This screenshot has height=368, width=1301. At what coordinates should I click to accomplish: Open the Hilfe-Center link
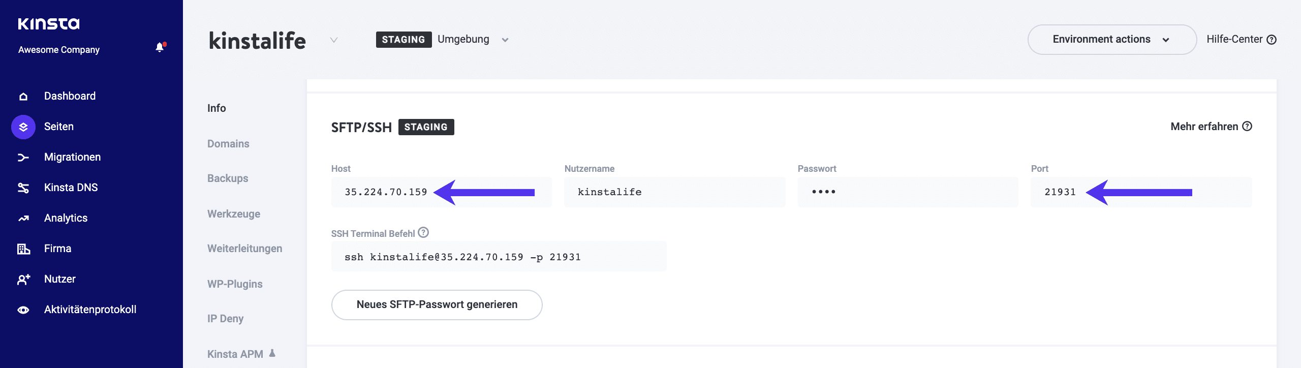(x=1234, y=40)
